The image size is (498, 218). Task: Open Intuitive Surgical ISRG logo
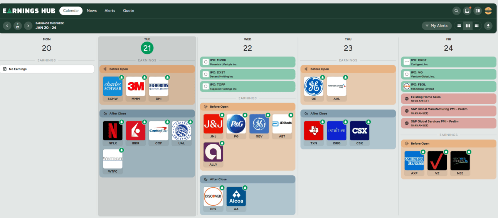pos(337,131)
